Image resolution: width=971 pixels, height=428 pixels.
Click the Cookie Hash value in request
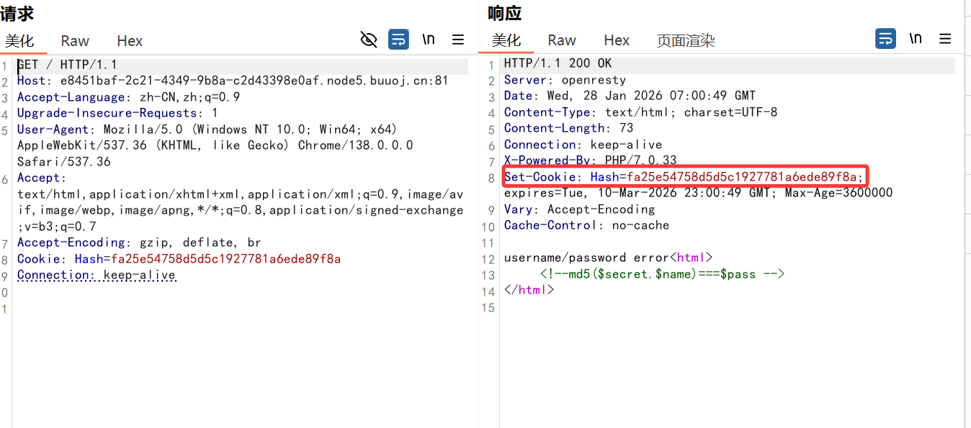click(x=225, y=259)
